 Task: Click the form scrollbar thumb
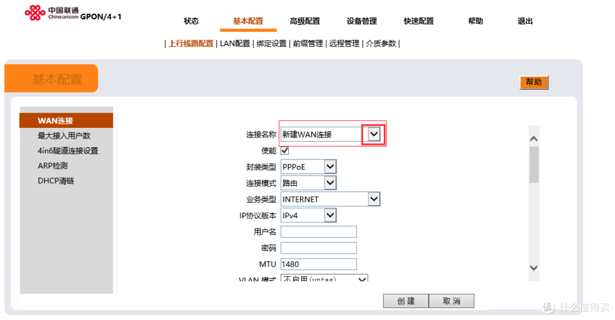coord(534,165)
